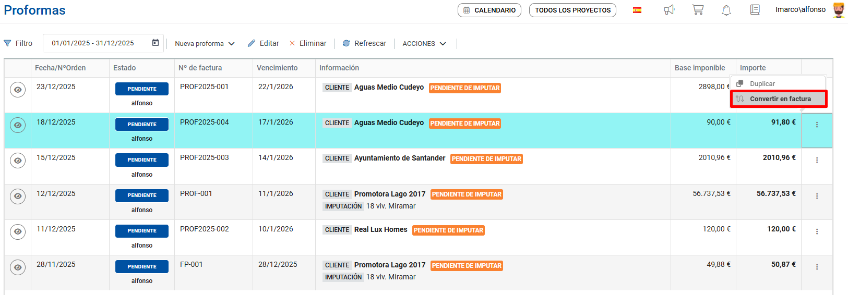The image size is (848, 295).
Task: Select Convertir en factura menu option
Action: (x=780, y=99)
